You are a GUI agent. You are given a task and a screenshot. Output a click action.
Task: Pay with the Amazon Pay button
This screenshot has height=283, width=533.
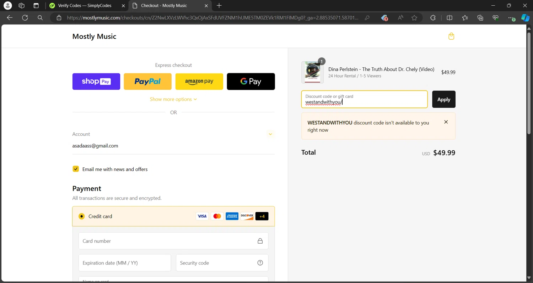coord(199,82)
